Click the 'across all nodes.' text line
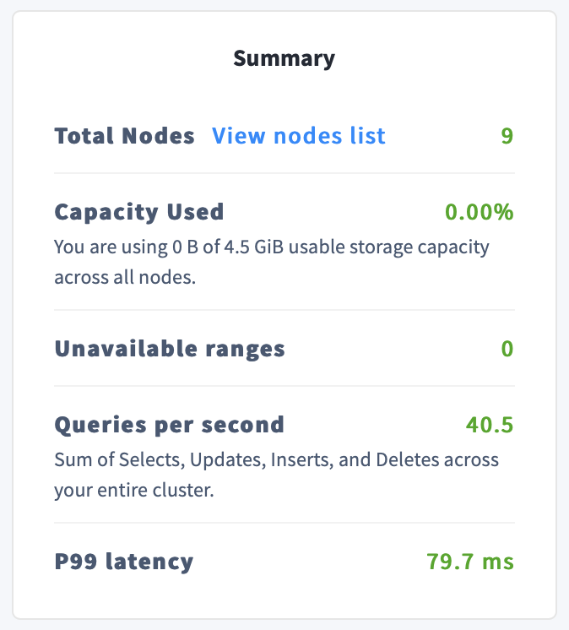Screen dimensions: 569x630 tap(125, 277)
